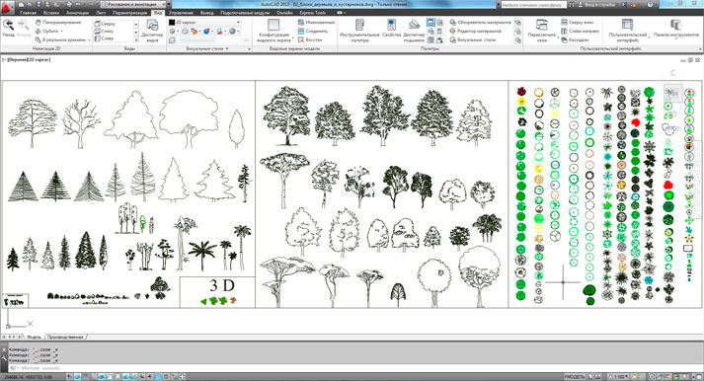Click Визуальные стили palette button
The width and height of the screenshot is (704, 381).
(473, 39)
